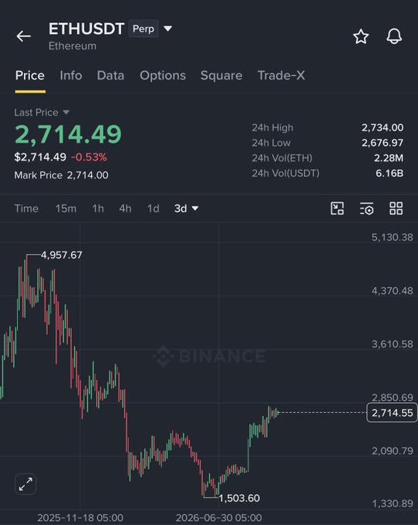Tap the last price 2,714.49
The width and height of the screenshot is (418, 525).
[x=68, y=134]
